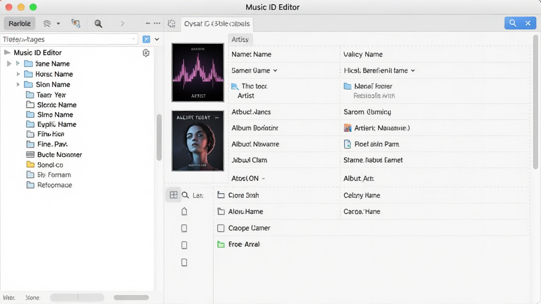Open dropdown arrow beside filter icon
Viewport: 541px width, 304px height.
tap(58, 23)
